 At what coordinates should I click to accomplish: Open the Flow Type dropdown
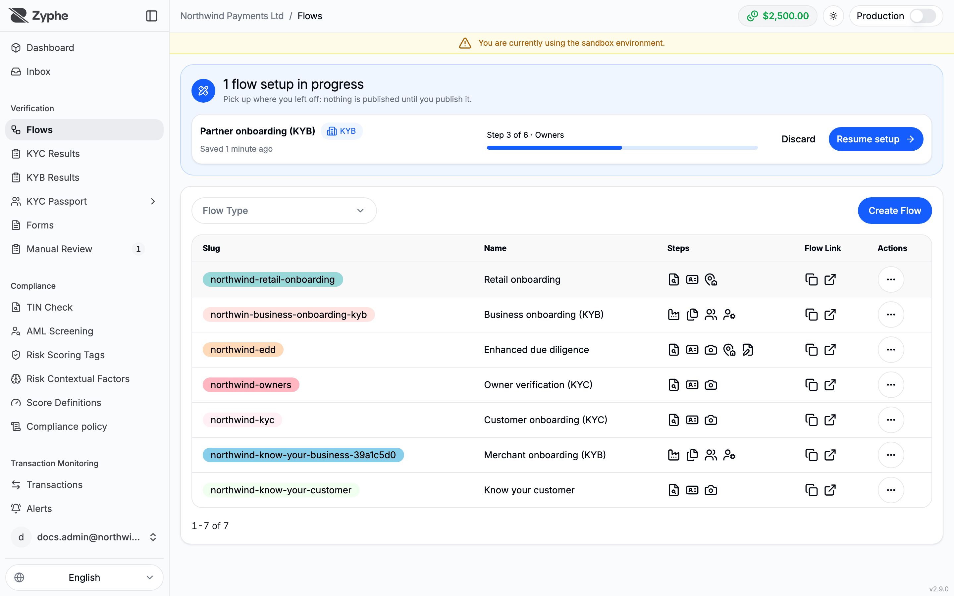coord(284,211)
